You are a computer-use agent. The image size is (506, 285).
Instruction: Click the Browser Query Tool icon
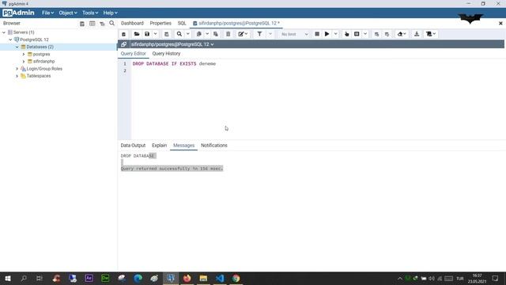click(x=82, y=24)
